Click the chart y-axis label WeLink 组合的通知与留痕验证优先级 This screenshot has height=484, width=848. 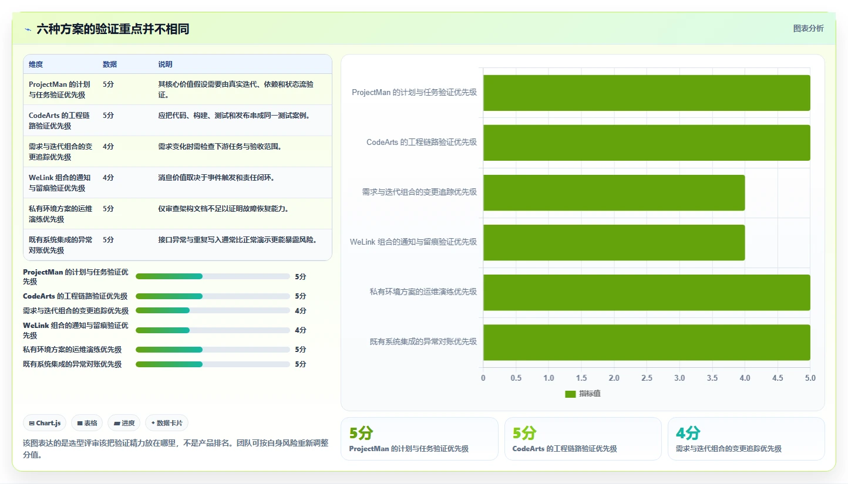[x=413, y=242]
